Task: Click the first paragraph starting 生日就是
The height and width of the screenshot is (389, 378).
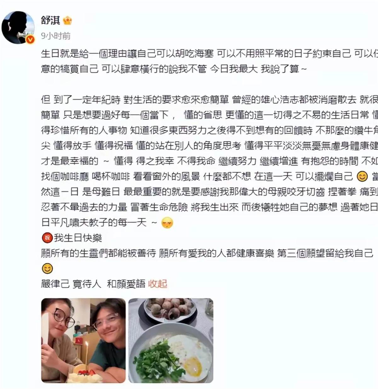Action: [x=209, y=61]
